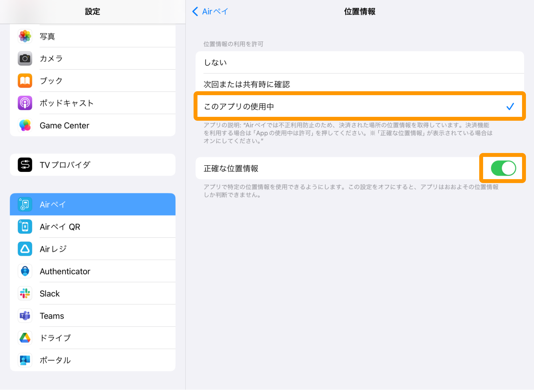
Task: Open the Airレジ triangle icon
Action: click(25, 249)
